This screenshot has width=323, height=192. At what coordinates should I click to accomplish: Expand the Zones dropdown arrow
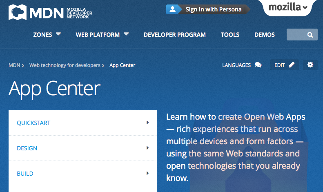58,34
